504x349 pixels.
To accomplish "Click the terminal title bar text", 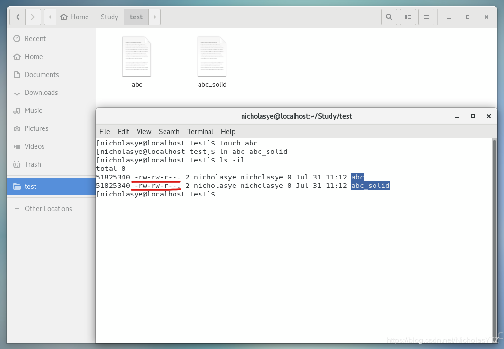I will [x=296, y=116].
